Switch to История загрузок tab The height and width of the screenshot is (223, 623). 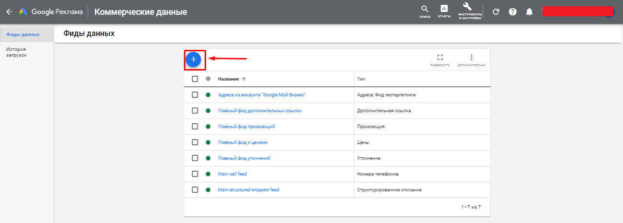coord(16,52)
